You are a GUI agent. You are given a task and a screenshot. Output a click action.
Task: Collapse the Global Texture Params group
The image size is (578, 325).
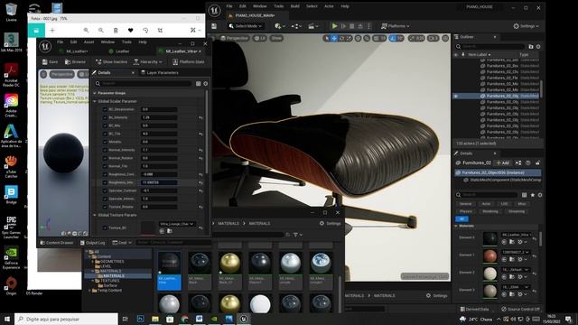click(95, 215)
